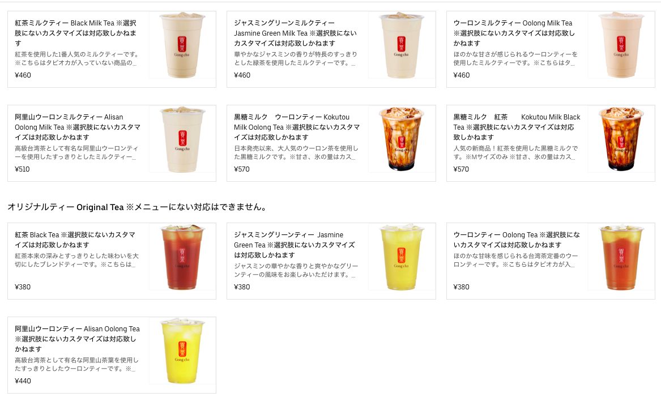This screenshot has width=661, height=397.
Task: Click the Alisan Oolong Milk Tea cup image
Action: point(182,139)
